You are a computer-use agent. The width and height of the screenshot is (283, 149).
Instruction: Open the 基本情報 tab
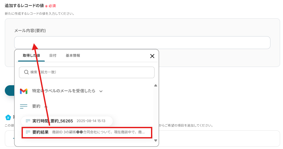pos(73,55)
